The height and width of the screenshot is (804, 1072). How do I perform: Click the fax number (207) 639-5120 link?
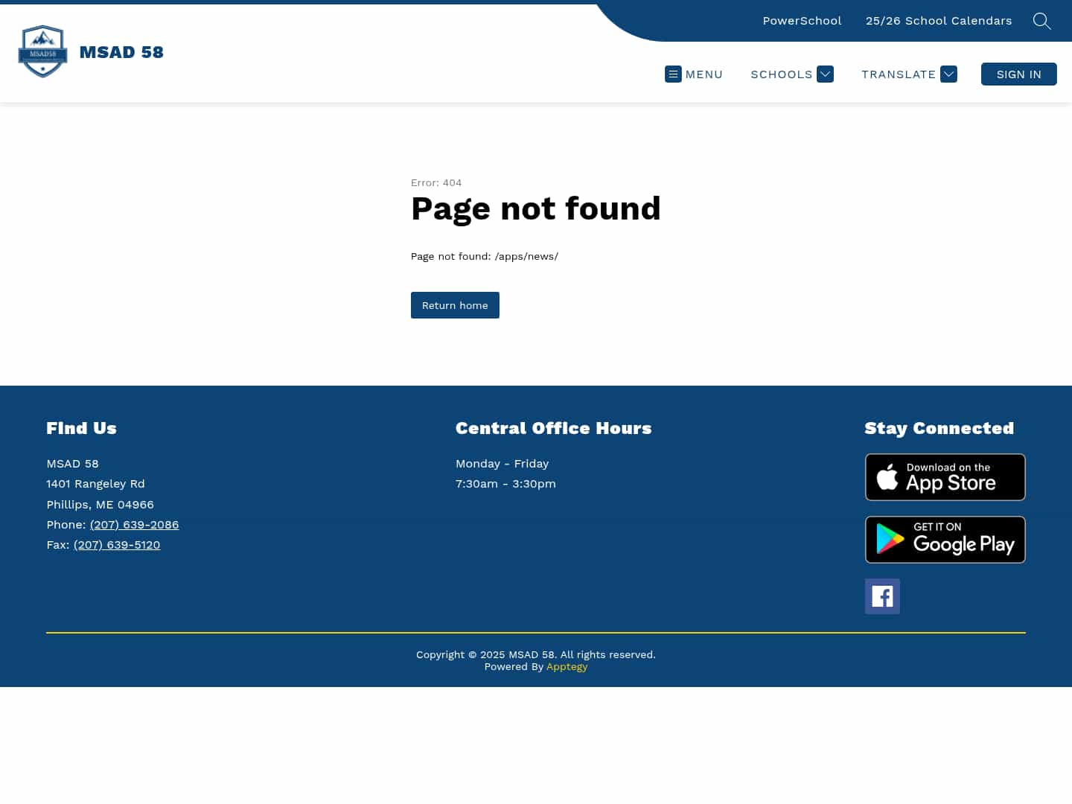[x=117, y=544]
